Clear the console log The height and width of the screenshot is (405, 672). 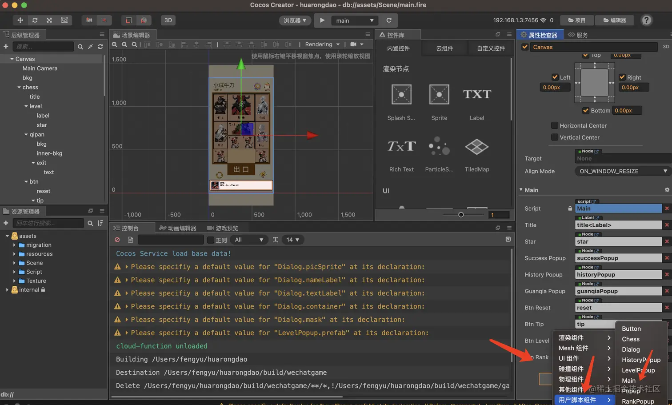click(117, 240)
